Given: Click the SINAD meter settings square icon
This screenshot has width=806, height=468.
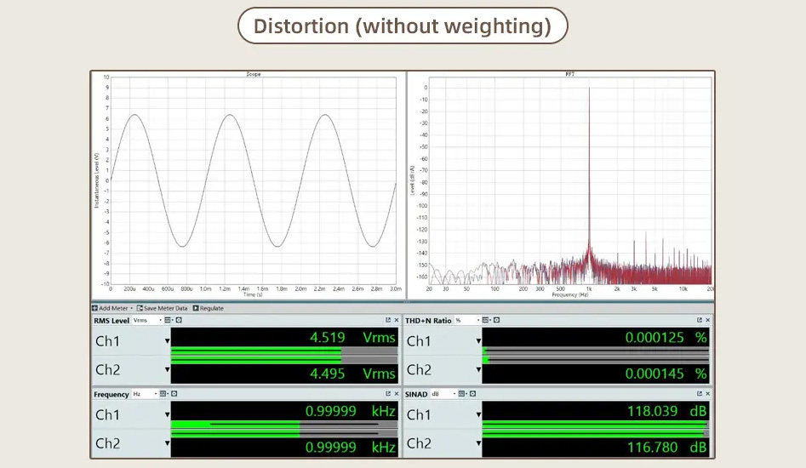Looking at the screenshot, I should pos(473,394).
